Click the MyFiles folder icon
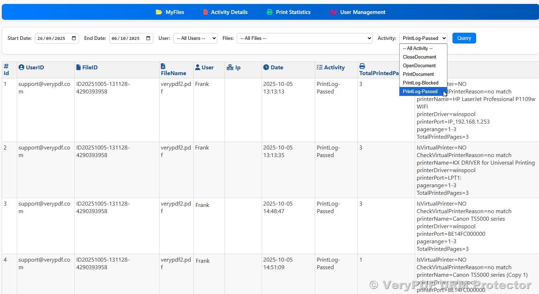 158,12
